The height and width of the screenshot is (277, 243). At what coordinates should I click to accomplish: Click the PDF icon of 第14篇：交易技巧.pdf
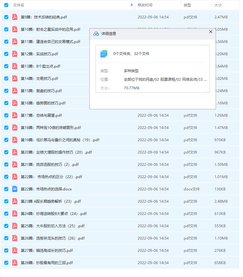[15, 78]
